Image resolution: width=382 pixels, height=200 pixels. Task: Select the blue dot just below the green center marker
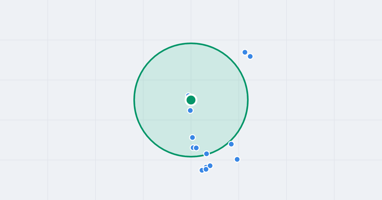190,110
